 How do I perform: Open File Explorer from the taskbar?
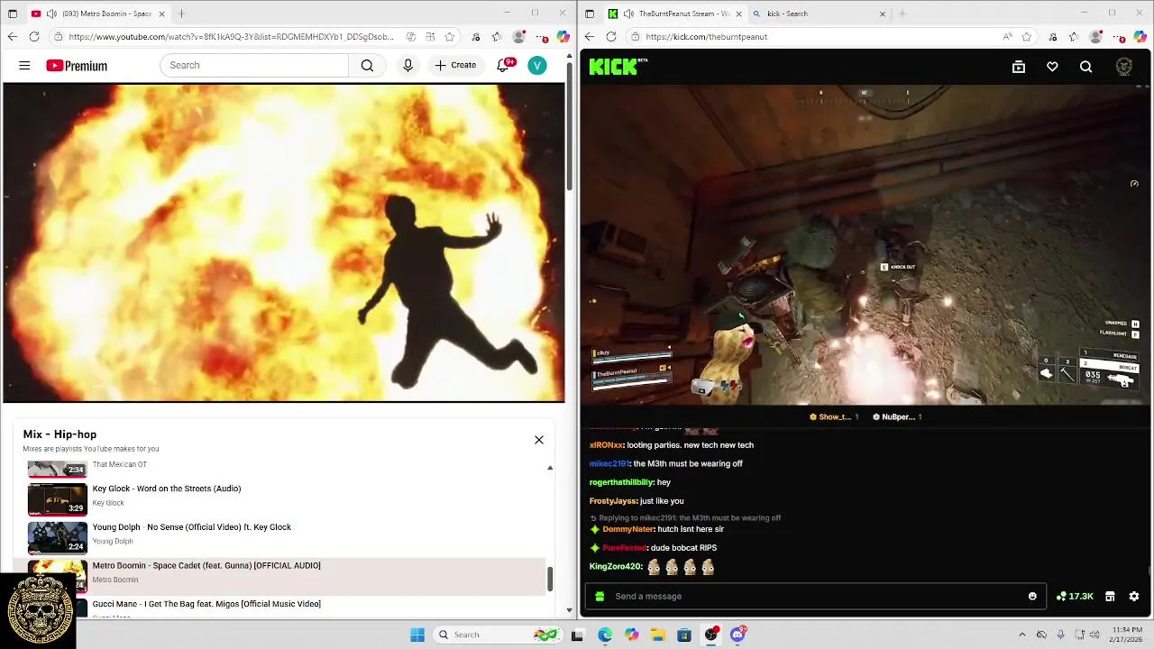click(657, 635)
